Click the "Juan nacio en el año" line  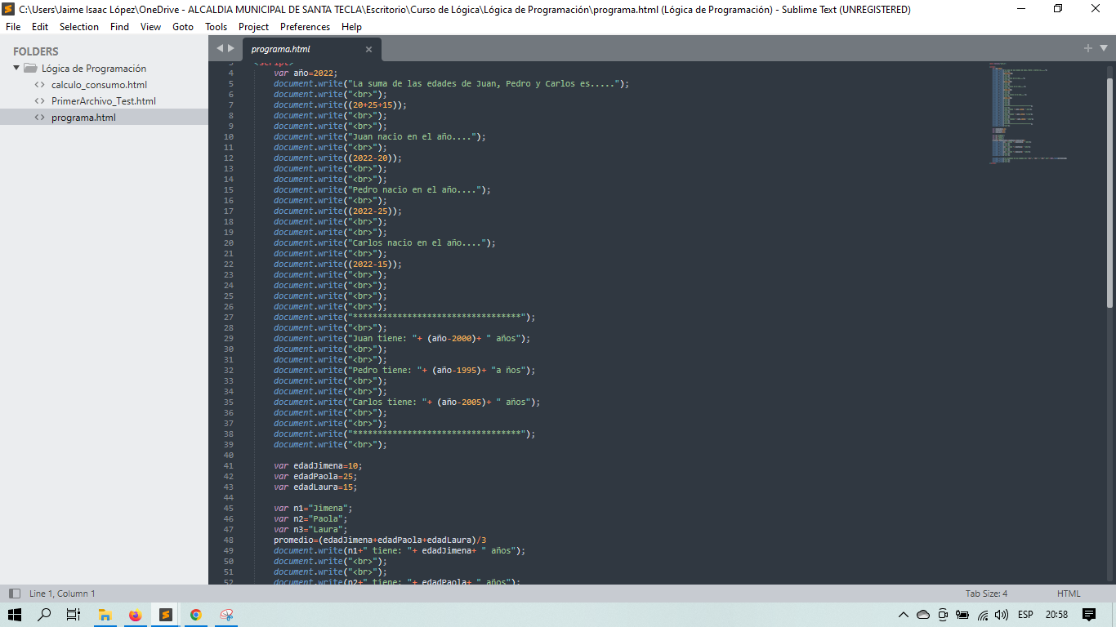click(x=380, y=136)
